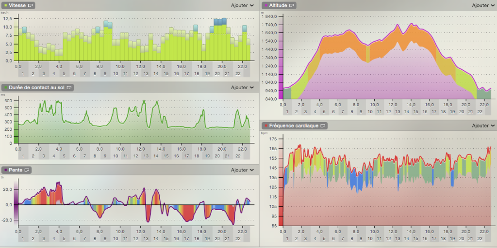This screenshot has width=497, height=248.
Task: Expand Ajouter in the Fréquence cardiaque panel
Action: pos(483,125)
